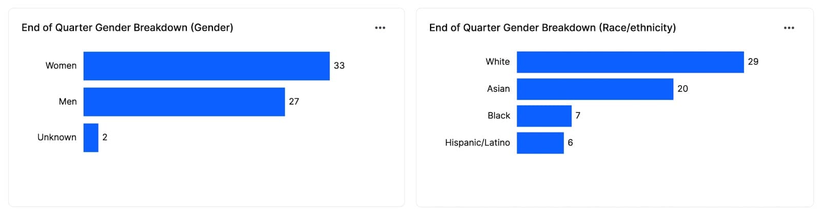The height and width of the screenshot is (217, 821).
Task: Click the Hispanic/Latino bar
Action: pyautogui.click(x=540, y=143)
